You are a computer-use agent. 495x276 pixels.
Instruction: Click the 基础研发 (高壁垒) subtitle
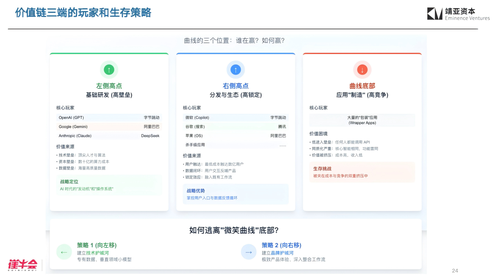(109, 95)
